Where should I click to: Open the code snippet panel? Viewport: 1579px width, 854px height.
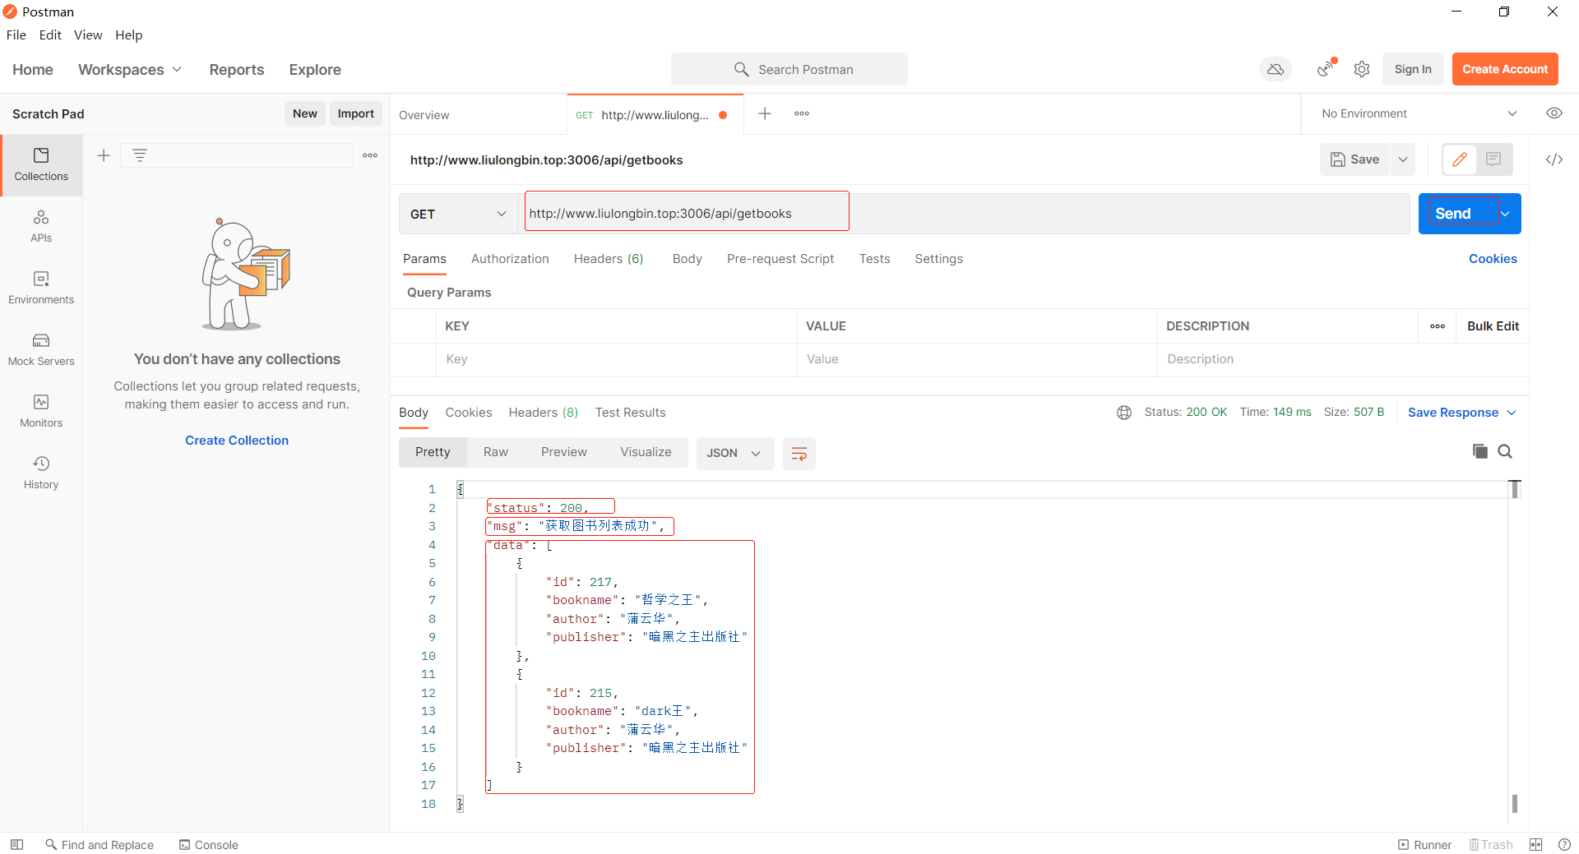pos(1554,159)
